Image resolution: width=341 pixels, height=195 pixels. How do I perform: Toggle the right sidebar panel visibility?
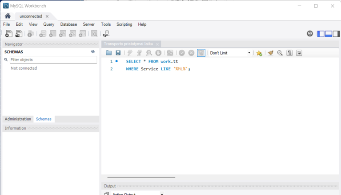coord(336,34)
